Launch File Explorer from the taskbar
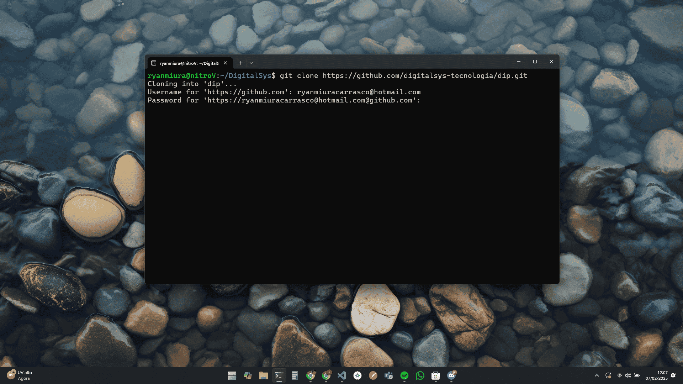Viewport: 683px width, 384px height. click(263, 375)
